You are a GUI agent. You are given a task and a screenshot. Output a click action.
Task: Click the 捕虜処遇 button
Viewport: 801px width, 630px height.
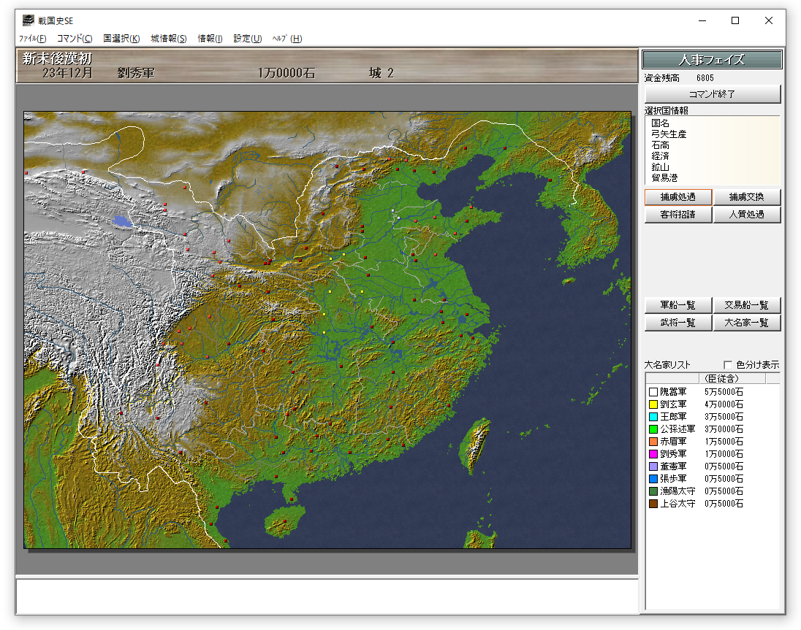click(677, 197)
